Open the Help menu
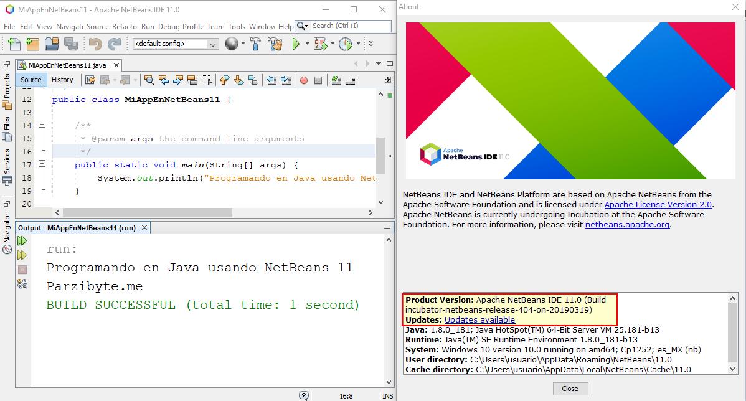The width and height of the screenshot is (746, 401). coord(286,27)
